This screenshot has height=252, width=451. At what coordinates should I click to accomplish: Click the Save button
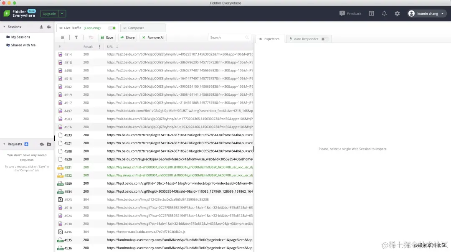tap(107, 38)
